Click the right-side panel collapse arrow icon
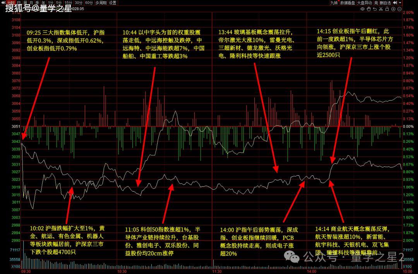The width and height of the screenshot is (418, 274). (x=395, y=3)
